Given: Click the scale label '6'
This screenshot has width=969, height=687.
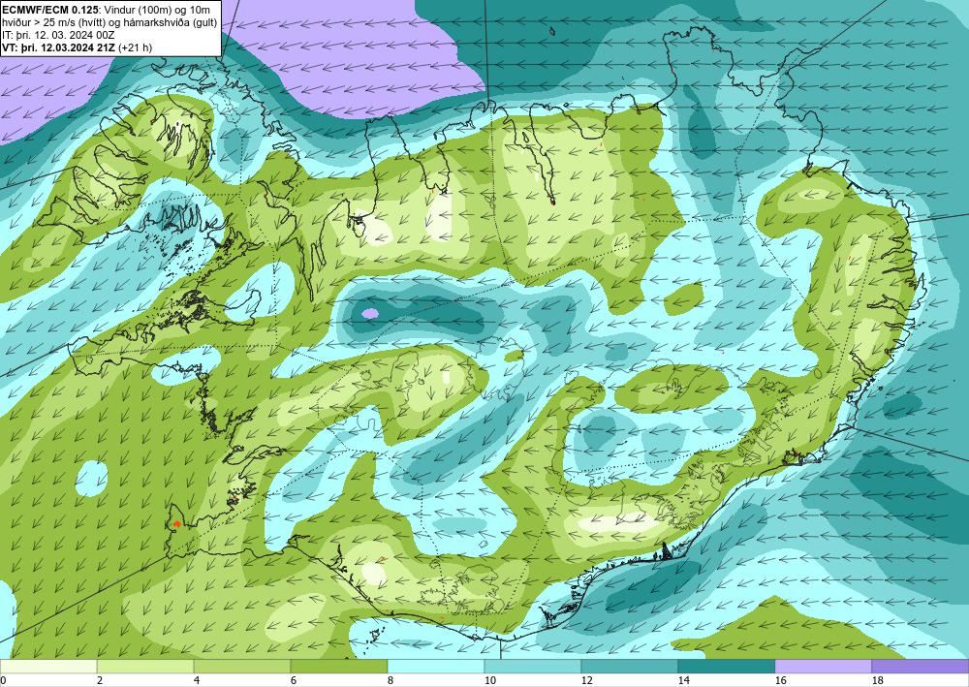Looking at the screenshot, I should point(294,681).
